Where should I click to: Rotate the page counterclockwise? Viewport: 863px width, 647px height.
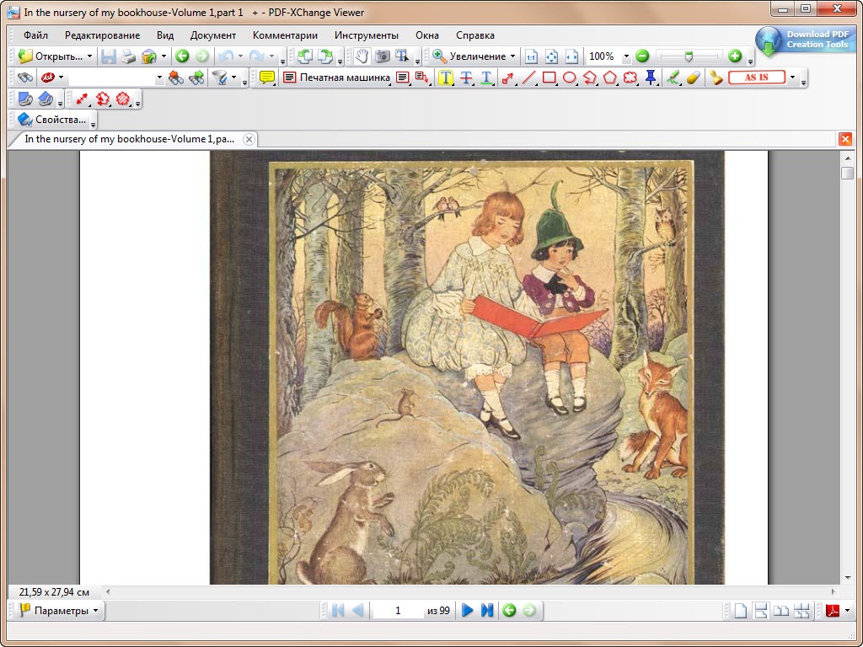(304, 56)
